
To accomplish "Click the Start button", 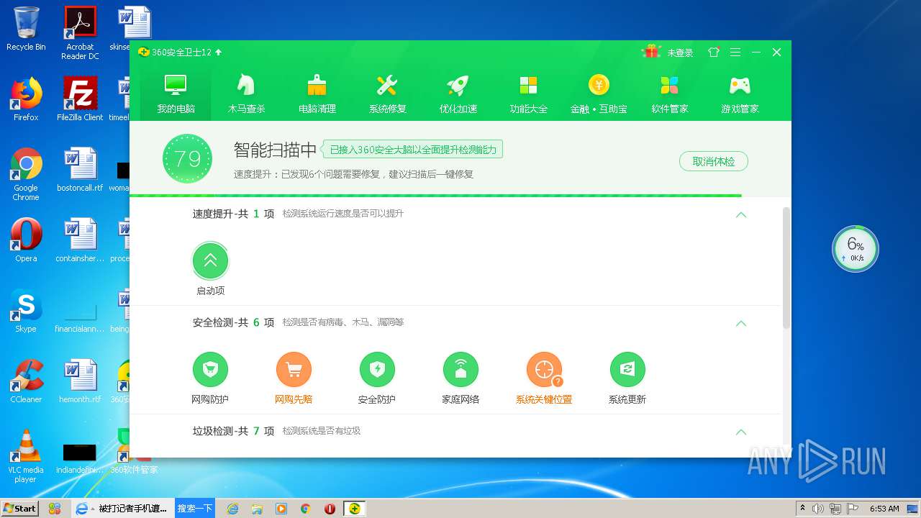I will (x=19, y=508).
